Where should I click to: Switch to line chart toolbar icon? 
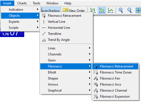click(x=110, y=10)
